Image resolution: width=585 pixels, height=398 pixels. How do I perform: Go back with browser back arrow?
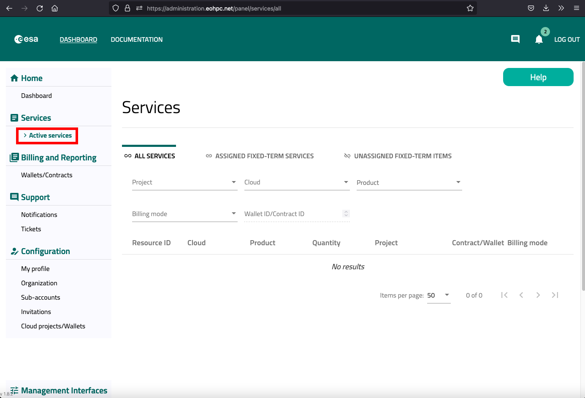pyautogui.click(x=9, y=8)
